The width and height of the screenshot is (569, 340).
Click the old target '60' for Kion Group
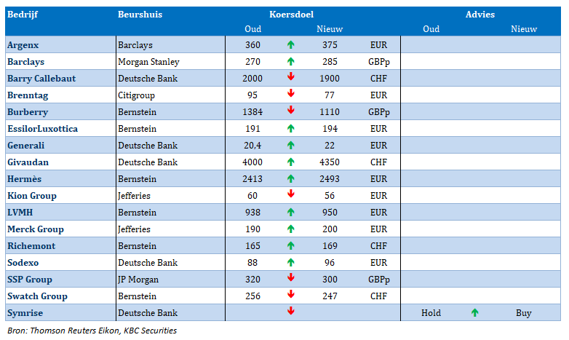(x=252, y=195)
